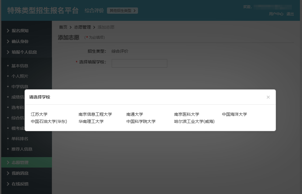Open the 其他招生类型 dropdown in the header
This screenshot has width=302, height=194.
pos(122,10)
